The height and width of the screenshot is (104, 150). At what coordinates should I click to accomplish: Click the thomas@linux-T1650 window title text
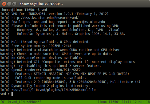point(41,4)
